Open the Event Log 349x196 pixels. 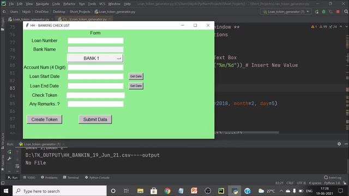click(333, 177)
